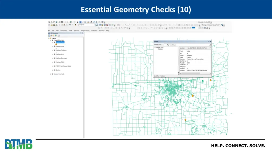Toggle the Markup_Line layer checkbox

point(55,54)
